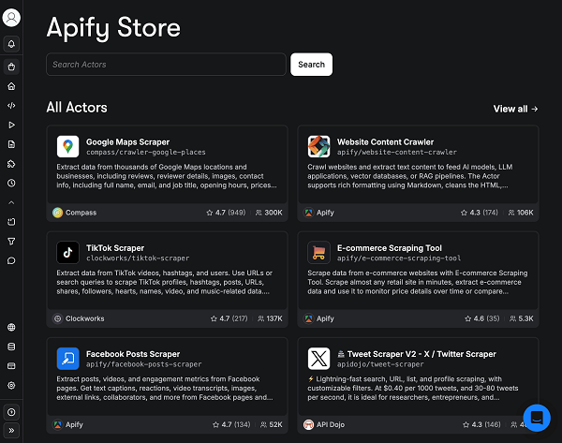The width and height of the screenshot is (562, 443).
Task: Click the API Dojo round author avatar
Action: tap(308, 424)
